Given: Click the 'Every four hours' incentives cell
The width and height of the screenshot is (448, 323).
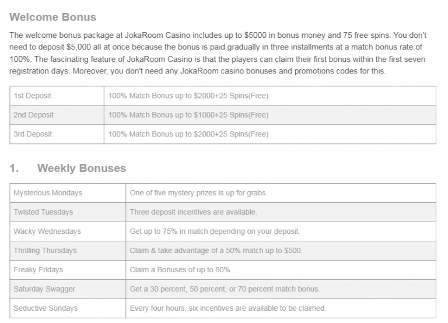Looking at the screenshot, I should (228, 308).
